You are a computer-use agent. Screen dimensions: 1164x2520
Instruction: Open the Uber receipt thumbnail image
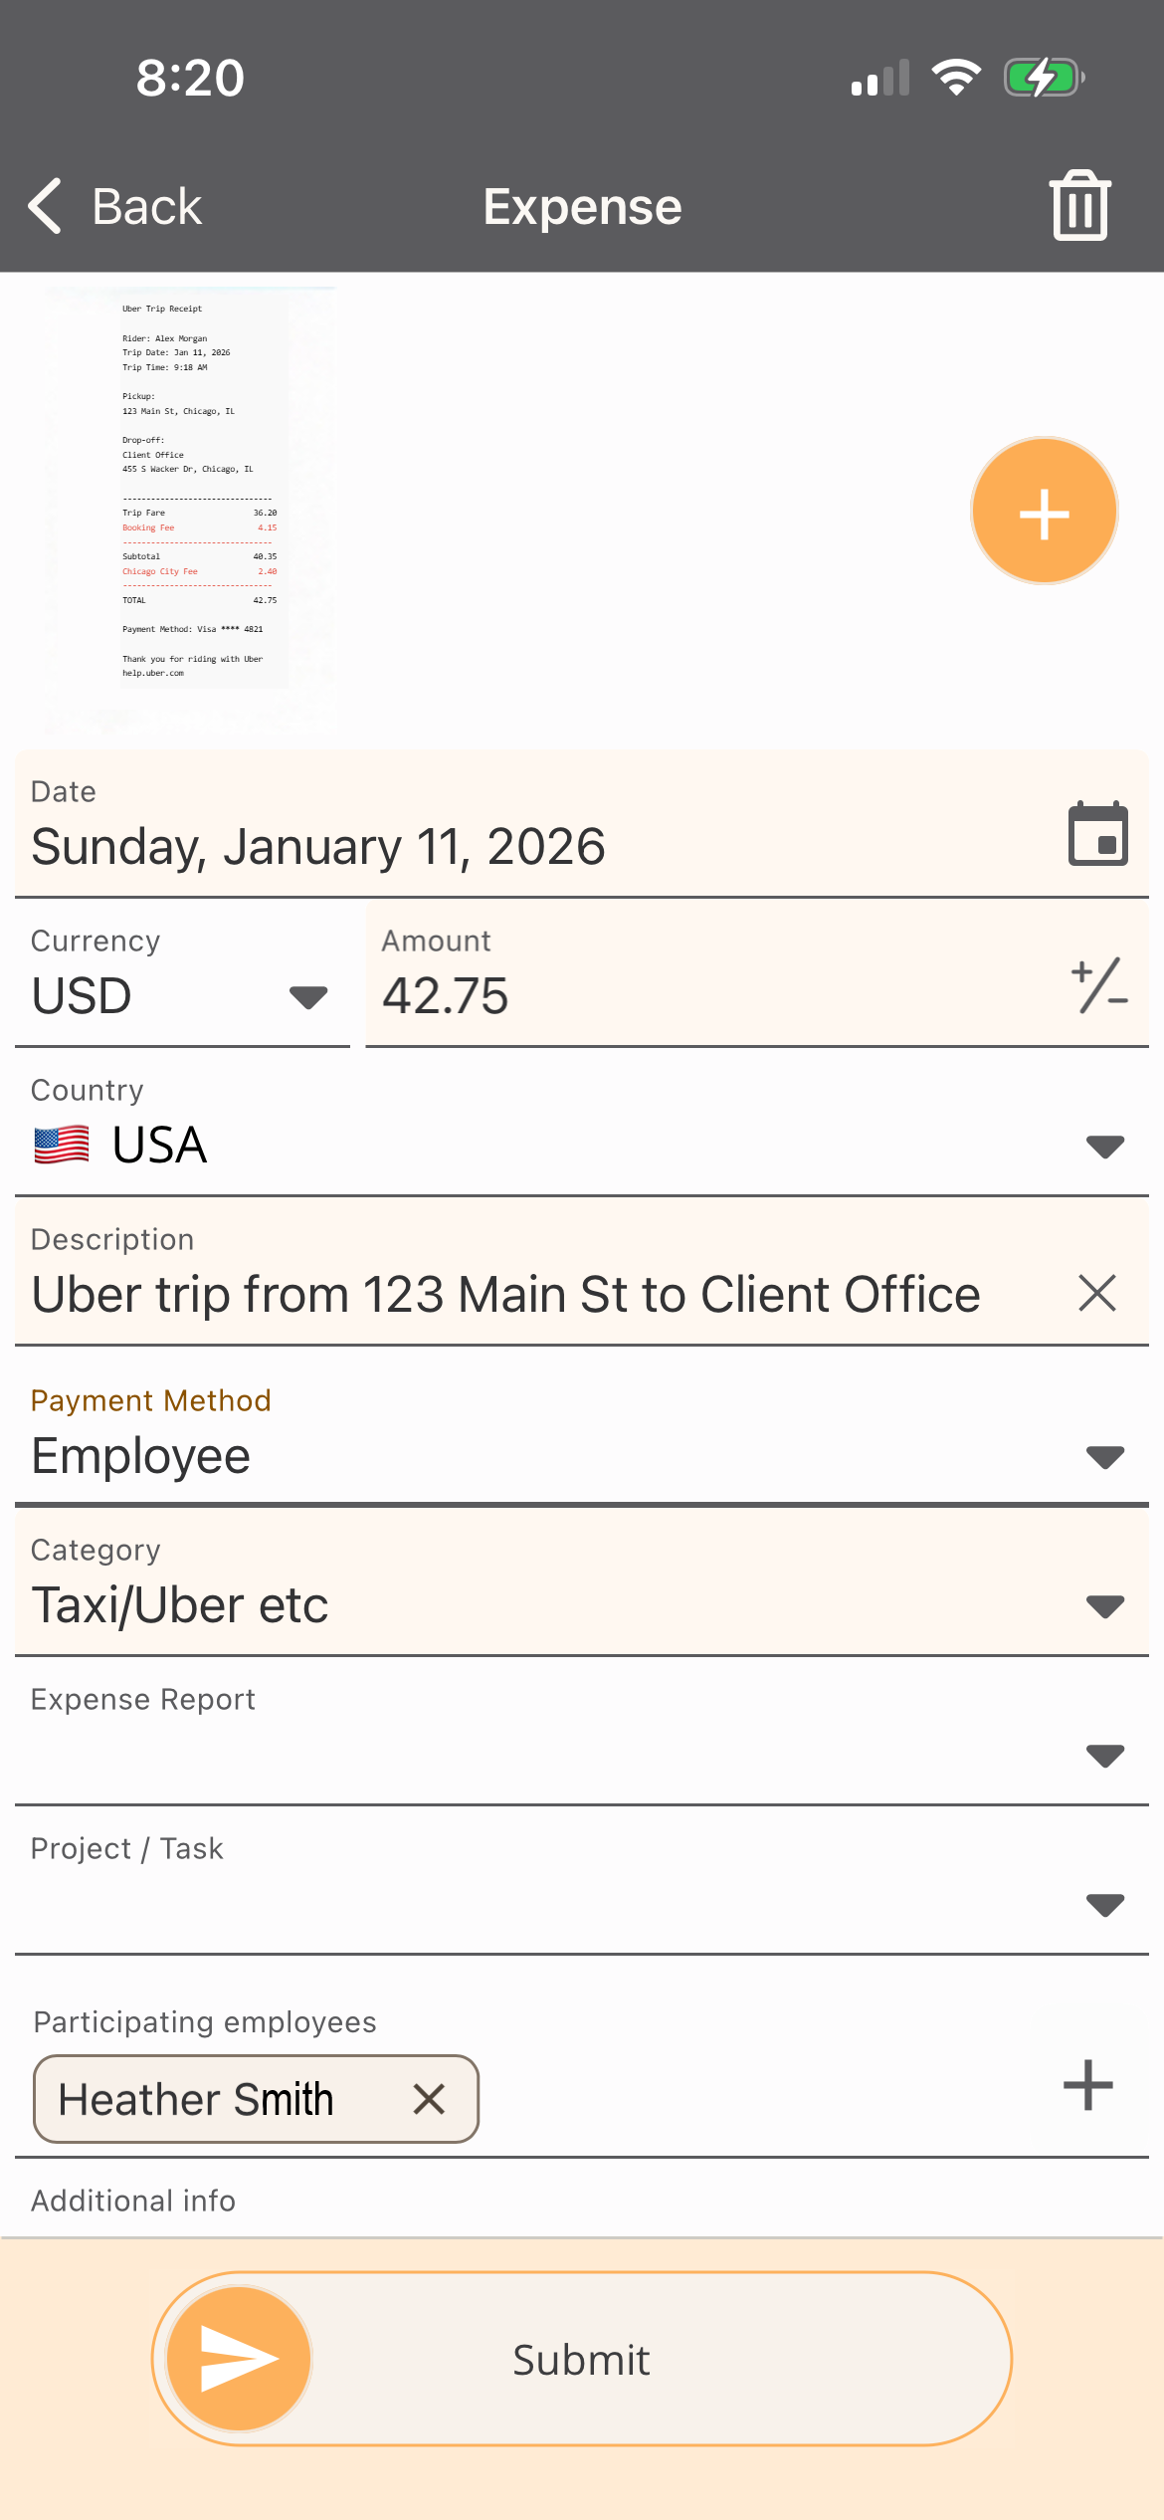(x=191, y=510)
